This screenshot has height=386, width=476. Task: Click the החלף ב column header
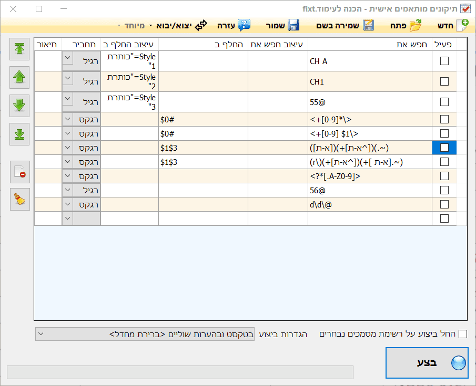pyautogui.click(x=203, y=44)
